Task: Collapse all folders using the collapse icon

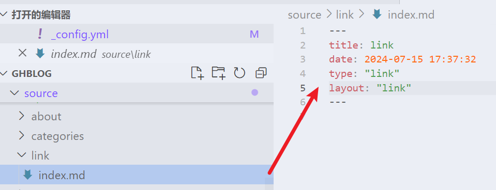Action: (x=261, y=73)
